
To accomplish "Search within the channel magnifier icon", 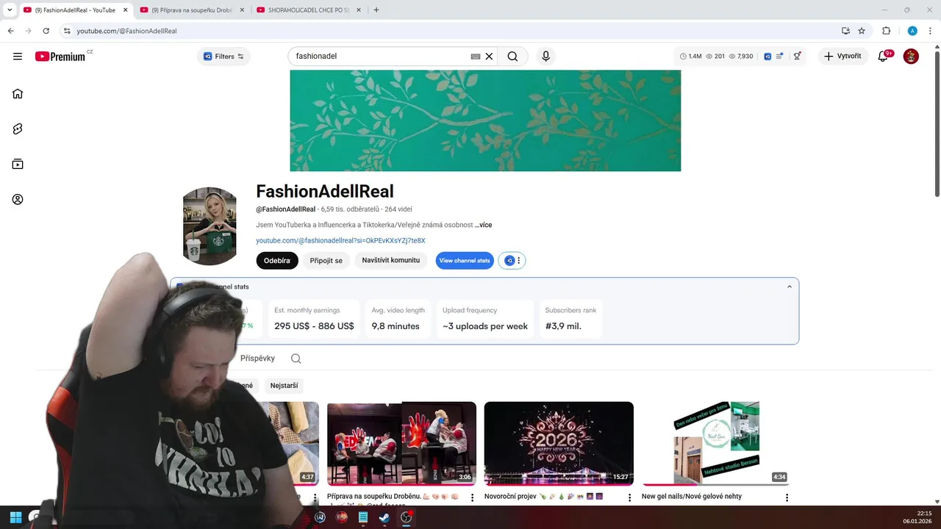I will click(296, 359).
